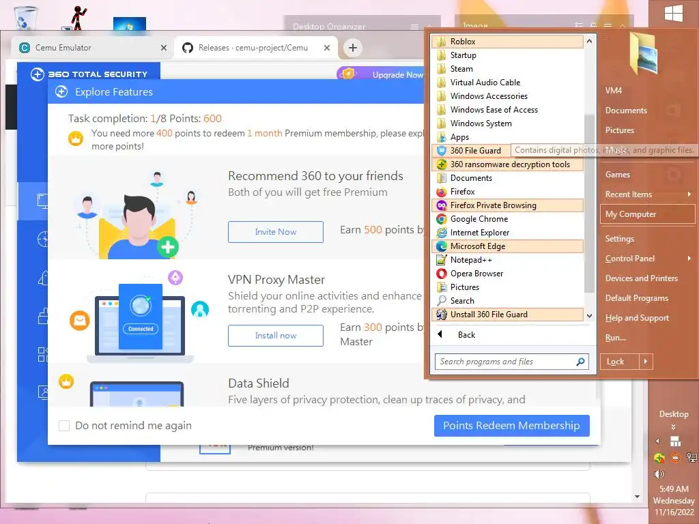
Task: Open the Recycle Bin desktop icon
Action: click(x=26, y=18)
